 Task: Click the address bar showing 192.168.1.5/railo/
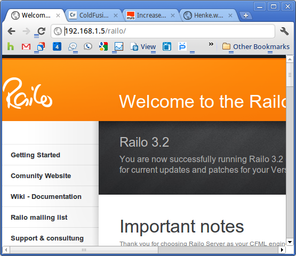click(163, 31)
